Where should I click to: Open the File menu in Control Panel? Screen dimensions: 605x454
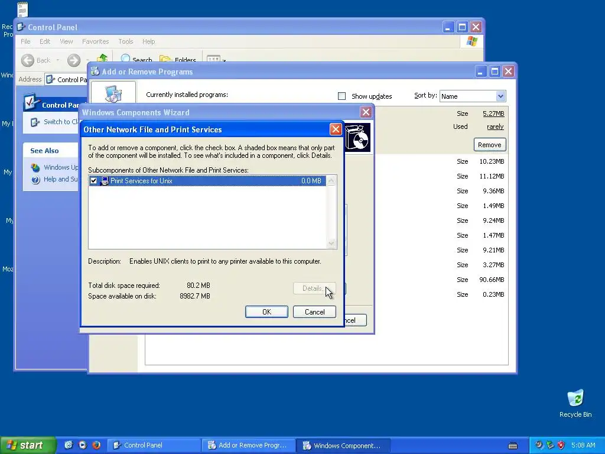pos(25,41)
